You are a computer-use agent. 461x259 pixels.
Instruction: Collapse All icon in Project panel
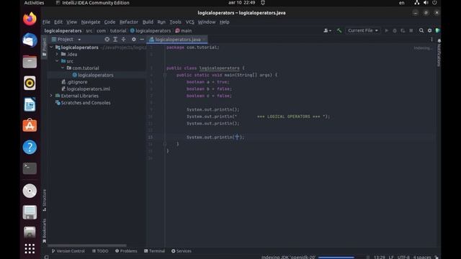pyautogui.click(x=123, y=40)
